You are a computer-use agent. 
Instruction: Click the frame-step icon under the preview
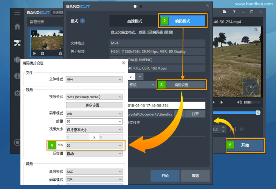click(x=221, y=102)
